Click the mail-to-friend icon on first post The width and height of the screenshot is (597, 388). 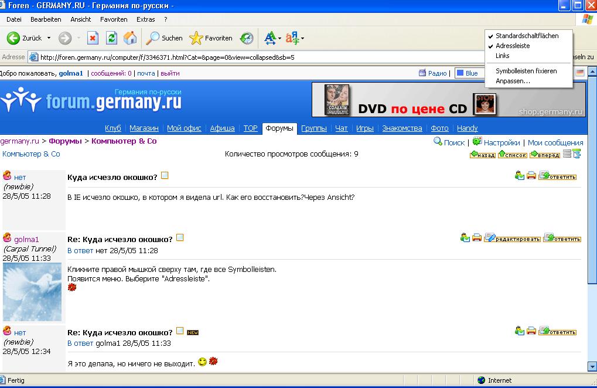(520, 175)
